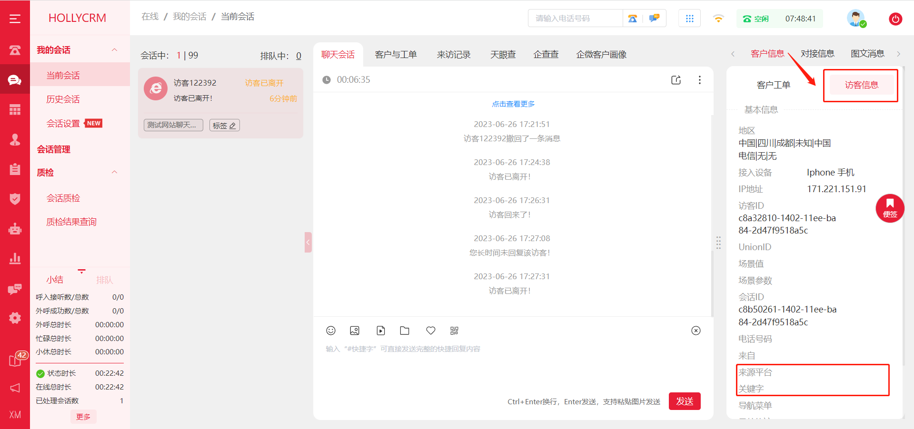The height and width of the screenshot is (429, 914).
Task: Select the 访客122392 conversation card
Action: click(x=220, y=90)
